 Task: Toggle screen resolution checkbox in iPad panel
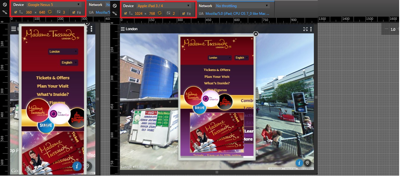click(126, 14)
